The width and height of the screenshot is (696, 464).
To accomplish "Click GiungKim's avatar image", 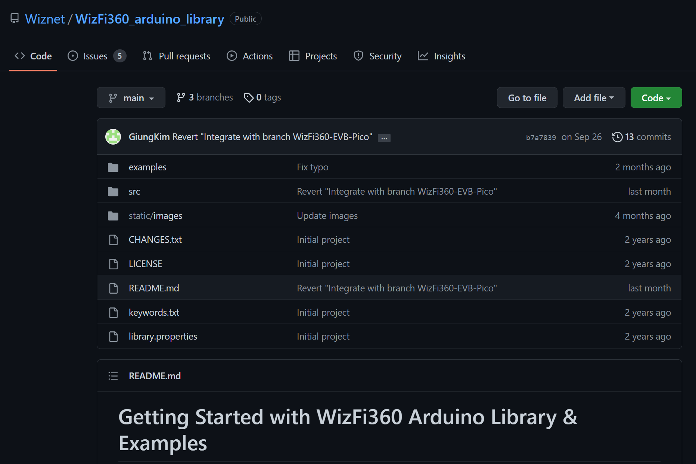I will pyautogui.click(x=113, y=137).
